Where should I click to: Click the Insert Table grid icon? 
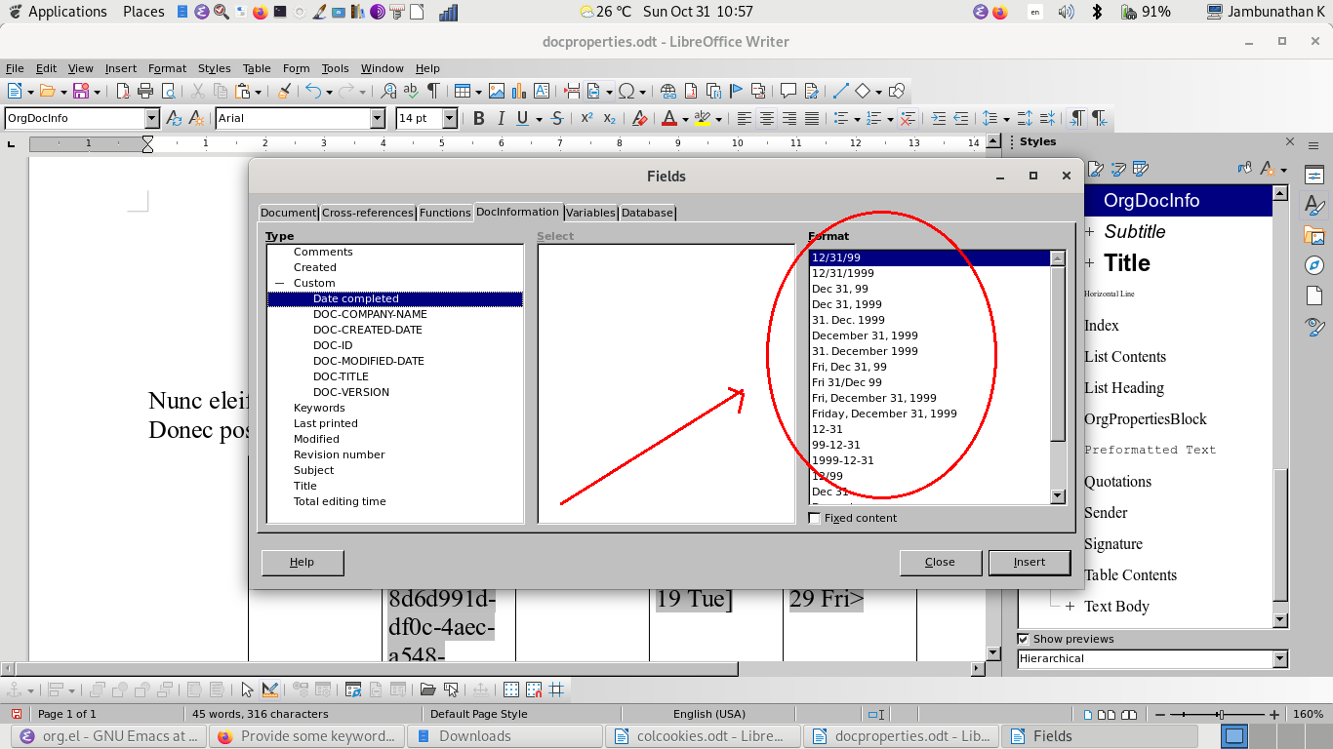tap(461, 92)
